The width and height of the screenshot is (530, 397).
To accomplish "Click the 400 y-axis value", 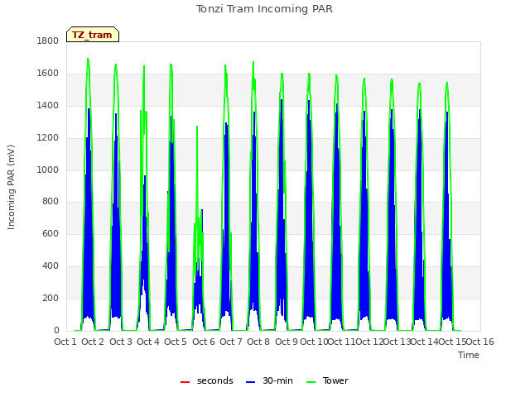I will (x=51, y=266).
